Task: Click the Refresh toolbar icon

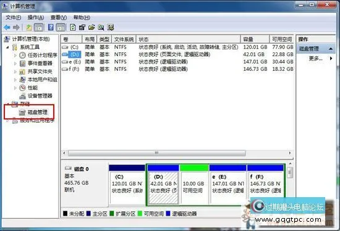Action: pyautogui.click(x=73, y=28)
